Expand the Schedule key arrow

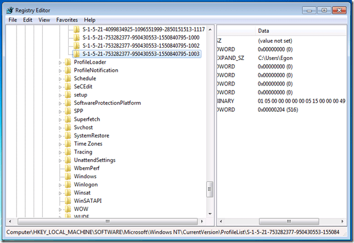point(60,78)
